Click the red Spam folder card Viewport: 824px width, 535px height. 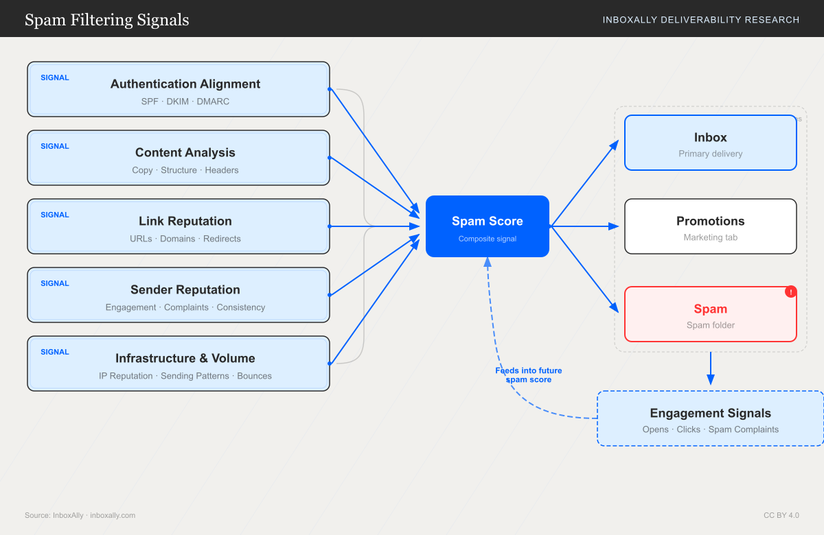pyautogui.click(x=710, y=314)
